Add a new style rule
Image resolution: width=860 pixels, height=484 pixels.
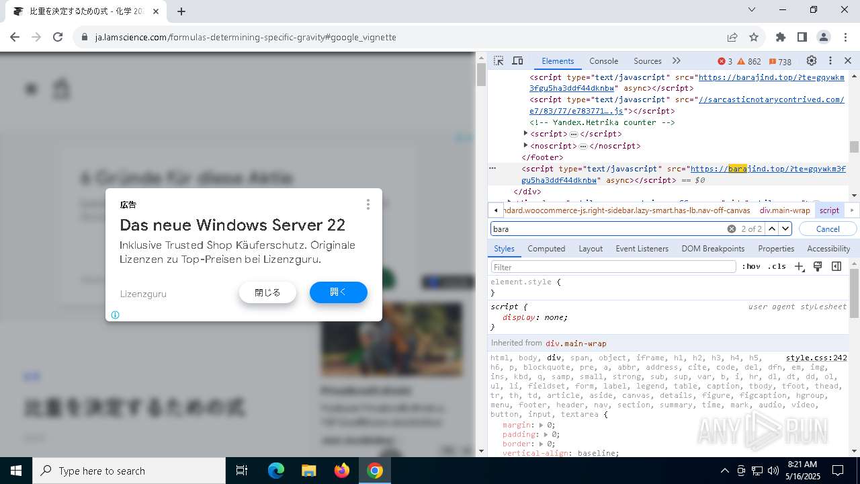click(x=799, y=267)
